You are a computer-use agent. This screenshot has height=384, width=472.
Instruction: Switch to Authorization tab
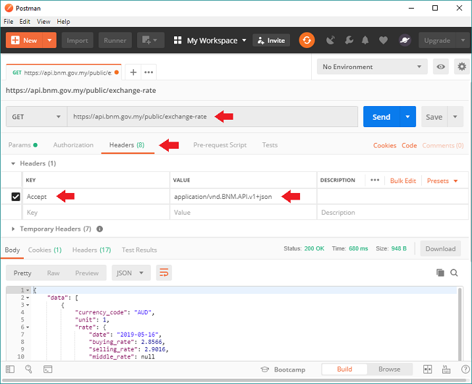coord(73,145)
